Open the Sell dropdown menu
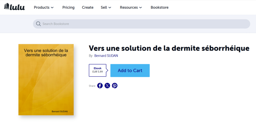Viewport: 256px width, 124px height. (x=106, y=7)
